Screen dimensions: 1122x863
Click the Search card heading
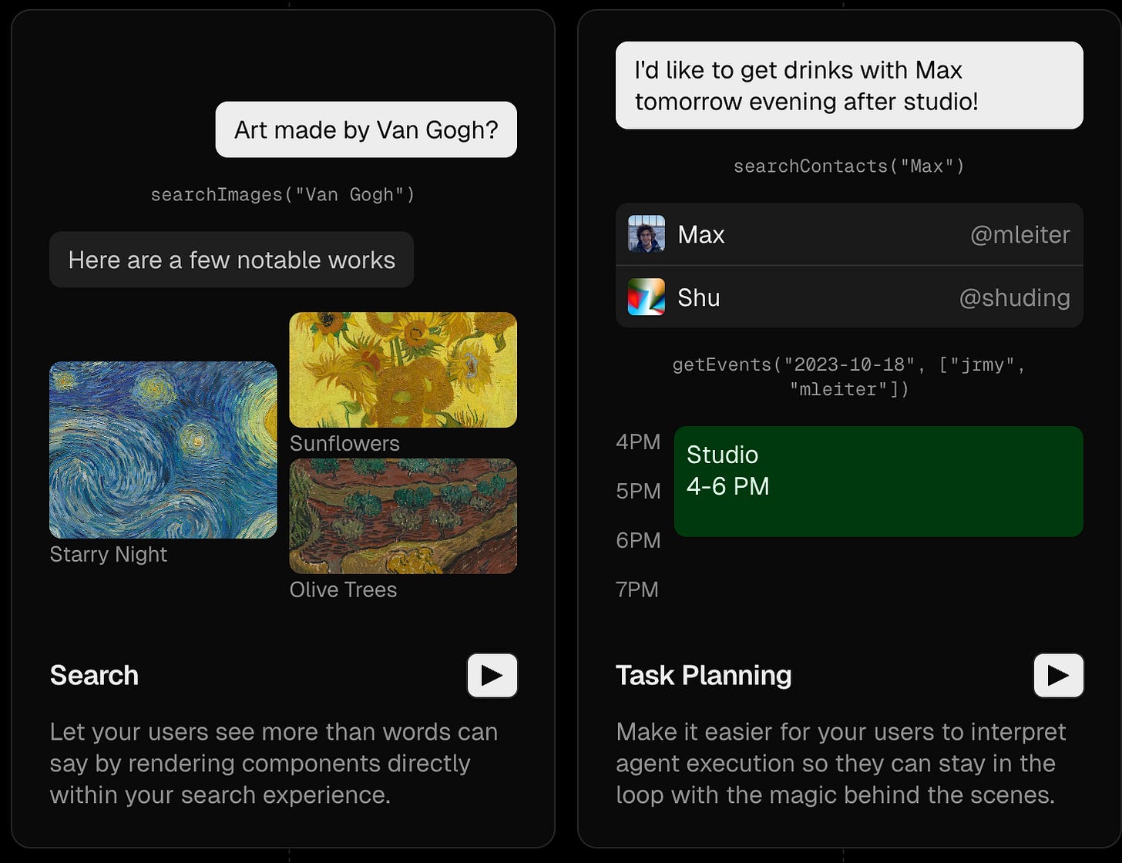coord(94,675)
